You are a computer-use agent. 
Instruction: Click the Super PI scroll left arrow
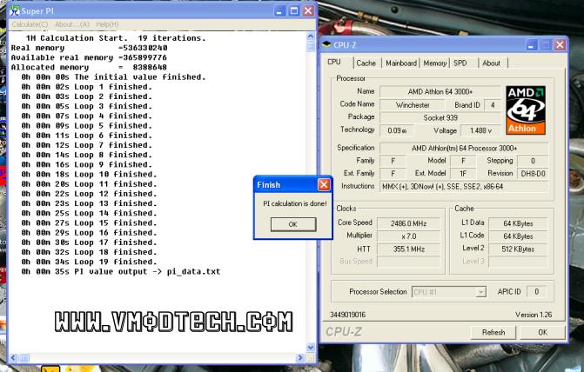tap(13, 358)
